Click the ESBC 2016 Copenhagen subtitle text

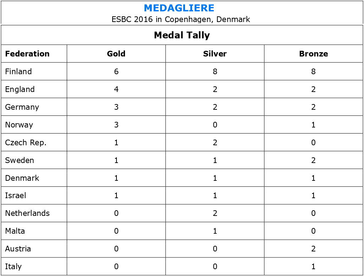[x=181, y=19]
